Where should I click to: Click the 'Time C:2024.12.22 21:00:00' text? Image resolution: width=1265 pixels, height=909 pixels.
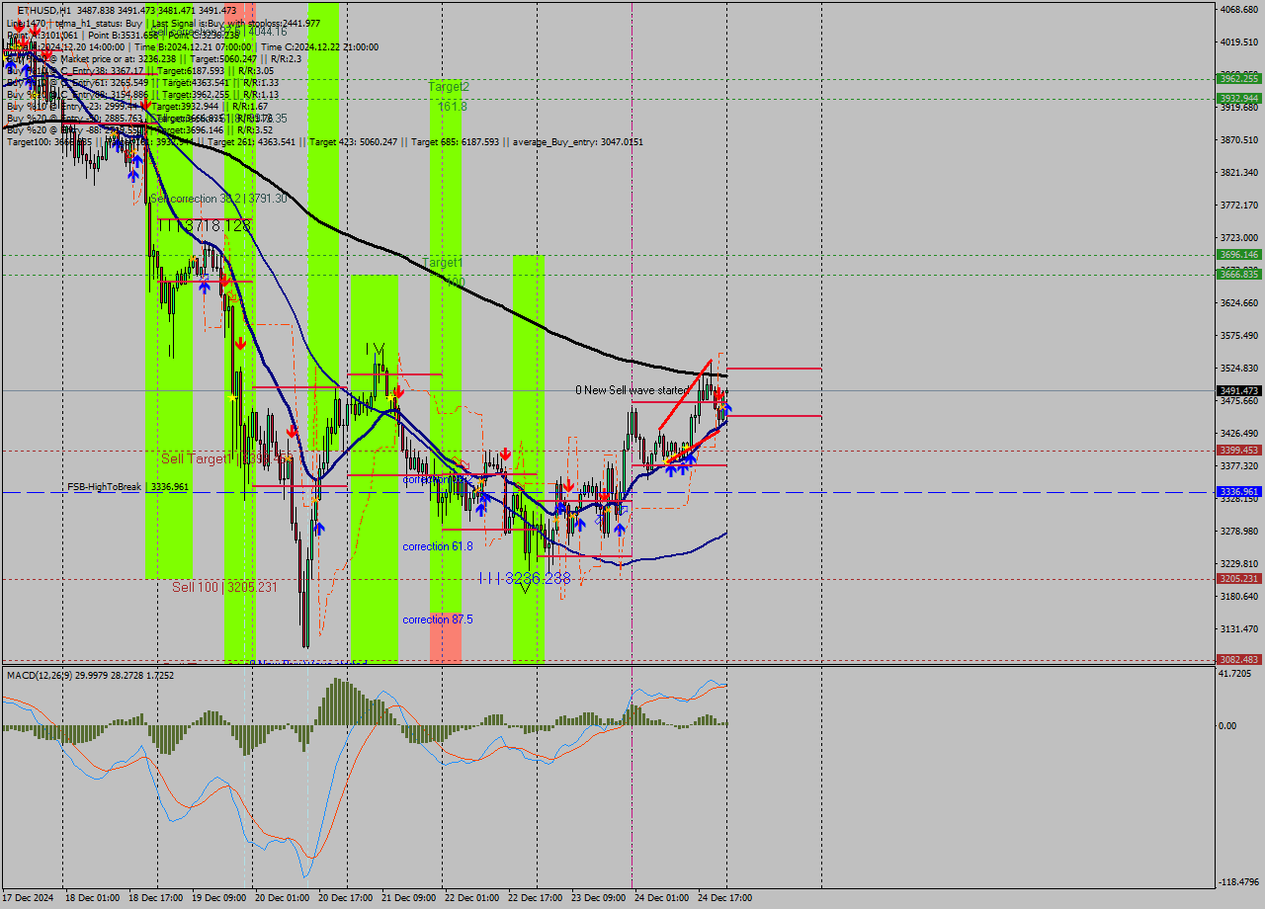(x=317, y=46)
